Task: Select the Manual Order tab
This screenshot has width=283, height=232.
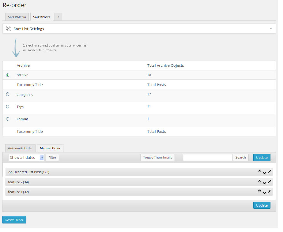Action: coord(51,151)
